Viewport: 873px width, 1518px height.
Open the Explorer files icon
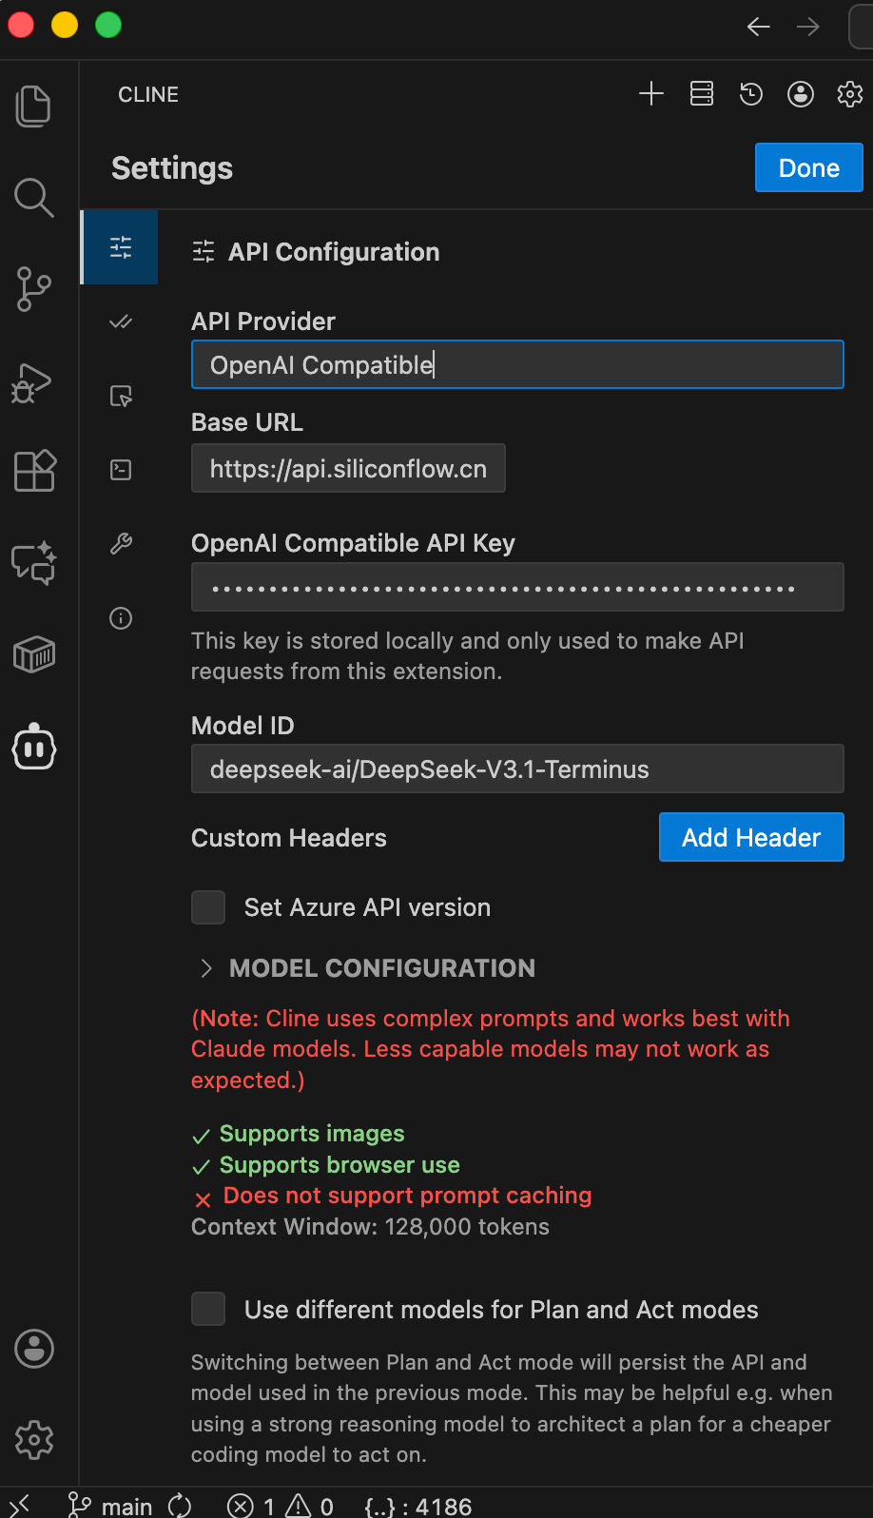34,106
